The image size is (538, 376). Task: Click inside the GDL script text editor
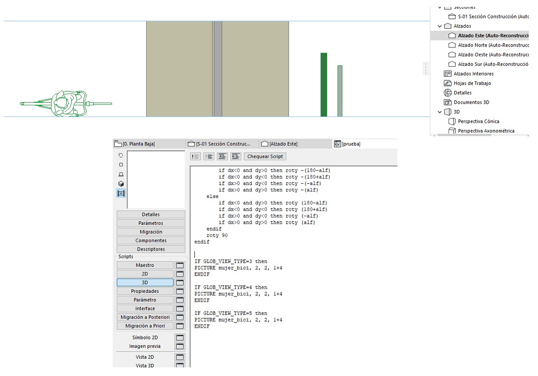293,267
